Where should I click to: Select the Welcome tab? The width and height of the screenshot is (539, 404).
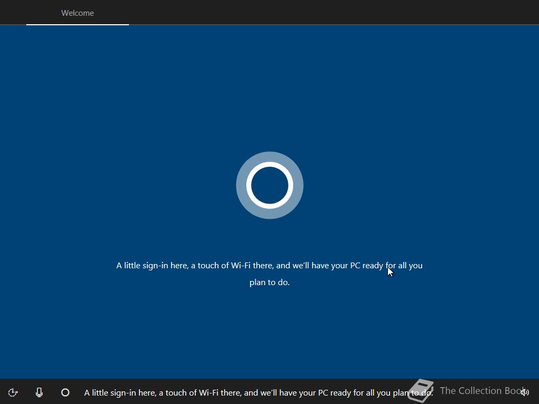click(77, 13)
